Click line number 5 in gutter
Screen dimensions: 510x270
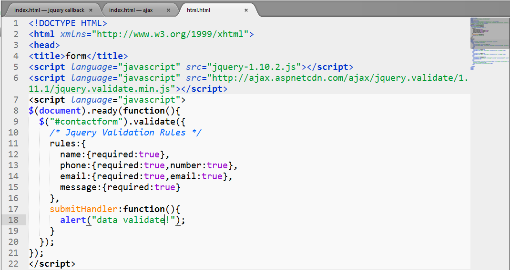(16, 67)
